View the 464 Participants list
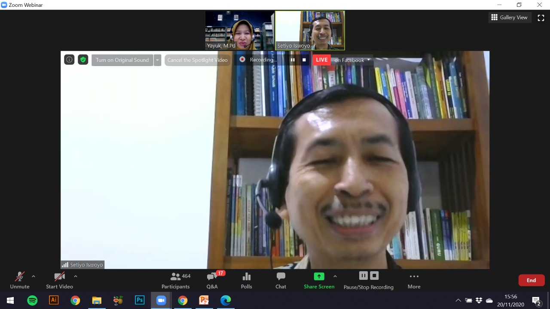This screenshot has width=550, height=309. tap(175, 280)
